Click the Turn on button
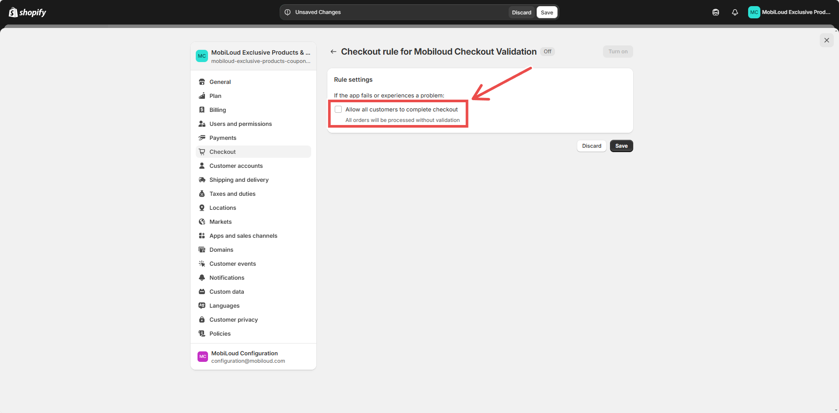Viewport: 839px width, 413px height. [618, 52]
